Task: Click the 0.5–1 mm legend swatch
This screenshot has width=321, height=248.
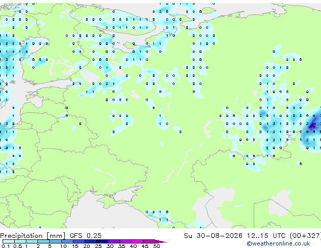Action: pos(20,241)
